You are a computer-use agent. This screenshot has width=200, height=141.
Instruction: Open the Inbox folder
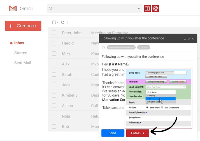[19, 43]
